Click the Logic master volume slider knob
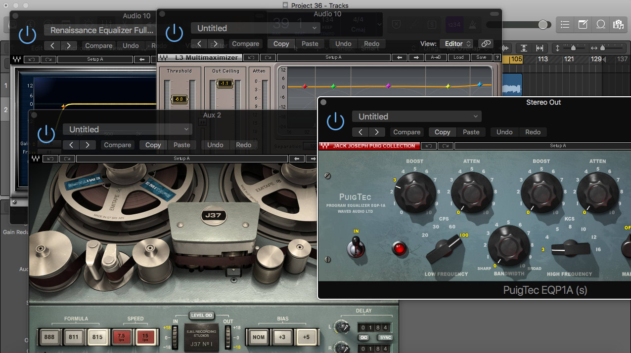Image resolution: width=631 pixels, height=353 pixels. [543, 25]
